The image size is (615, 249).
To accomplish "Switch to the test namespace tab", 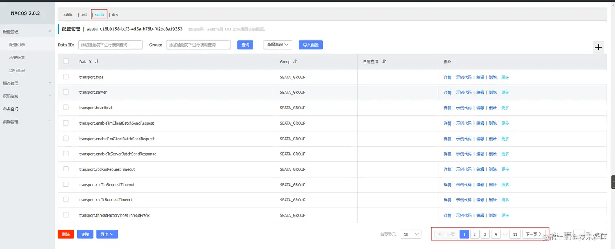I will 83,15.
